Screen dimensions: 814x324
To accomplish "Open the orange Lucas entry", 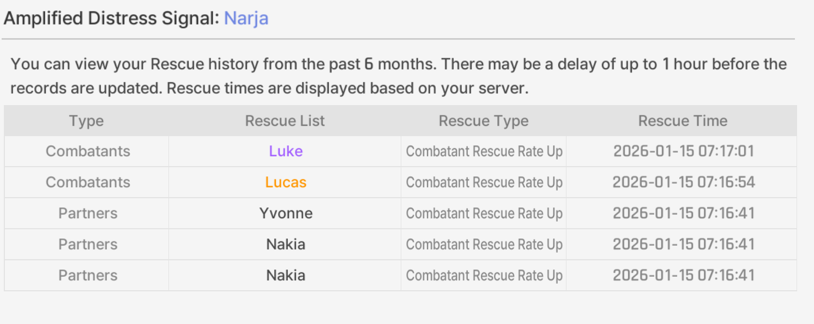I will tap(286, 182).
